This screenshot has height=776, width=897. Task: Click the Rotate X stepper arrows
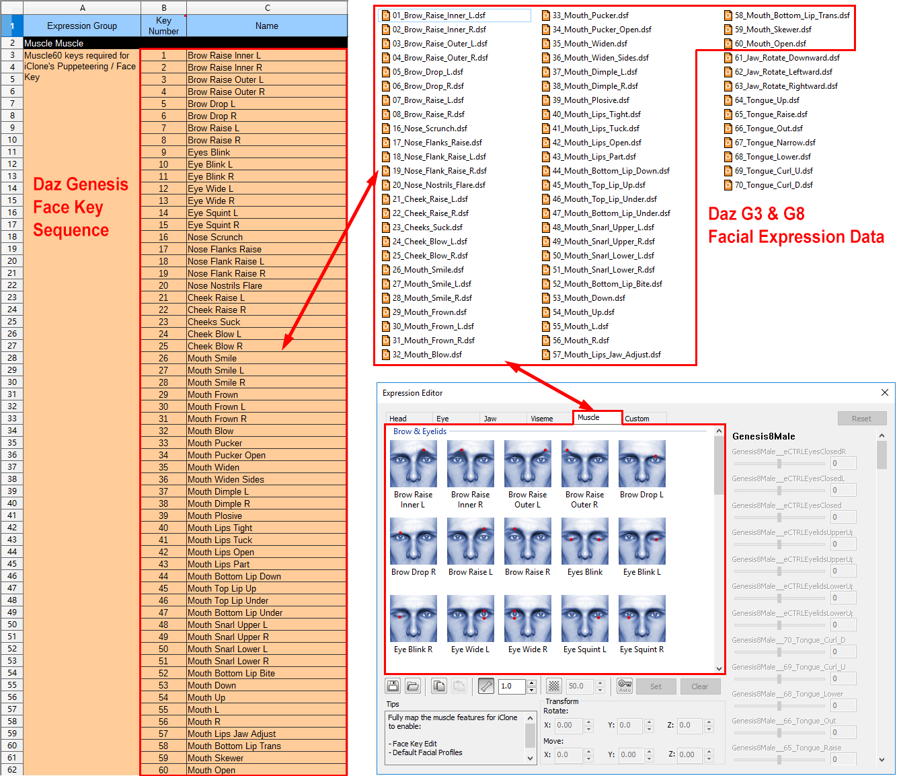click(x=589, y=726)
